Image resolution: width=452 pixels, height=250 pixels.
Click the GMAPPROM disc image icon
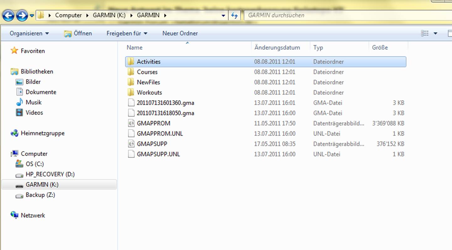coord(131,123)
